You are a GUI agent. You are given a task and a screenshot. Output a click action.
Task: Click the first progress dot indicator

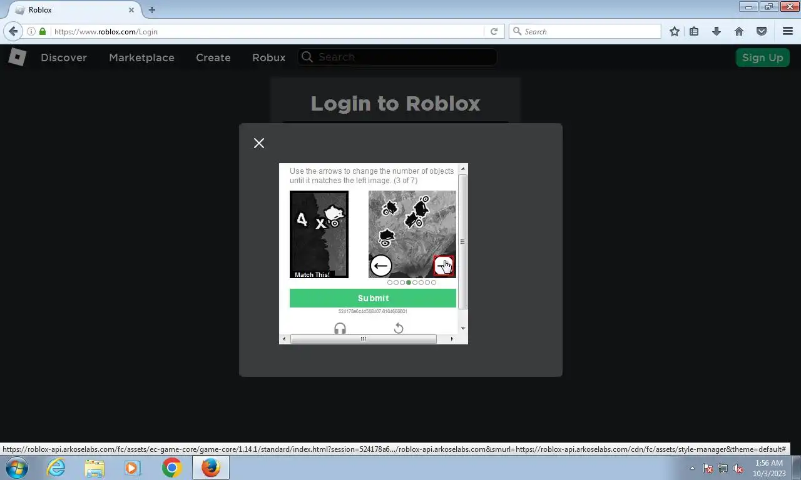click(x=390, y=282)
